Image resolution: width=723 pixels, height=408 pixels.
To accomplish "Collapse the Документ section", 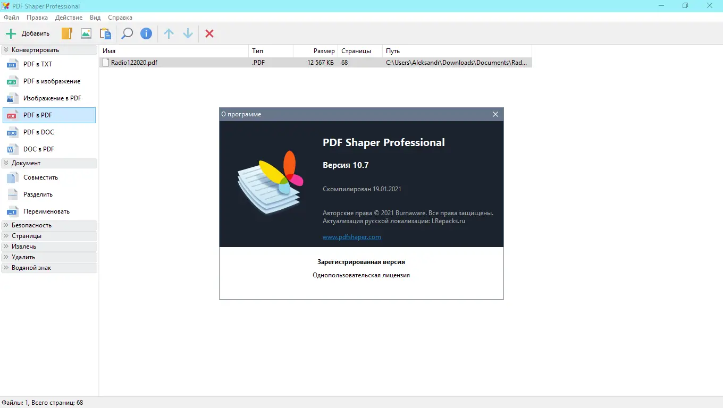I will coord(49,163).
